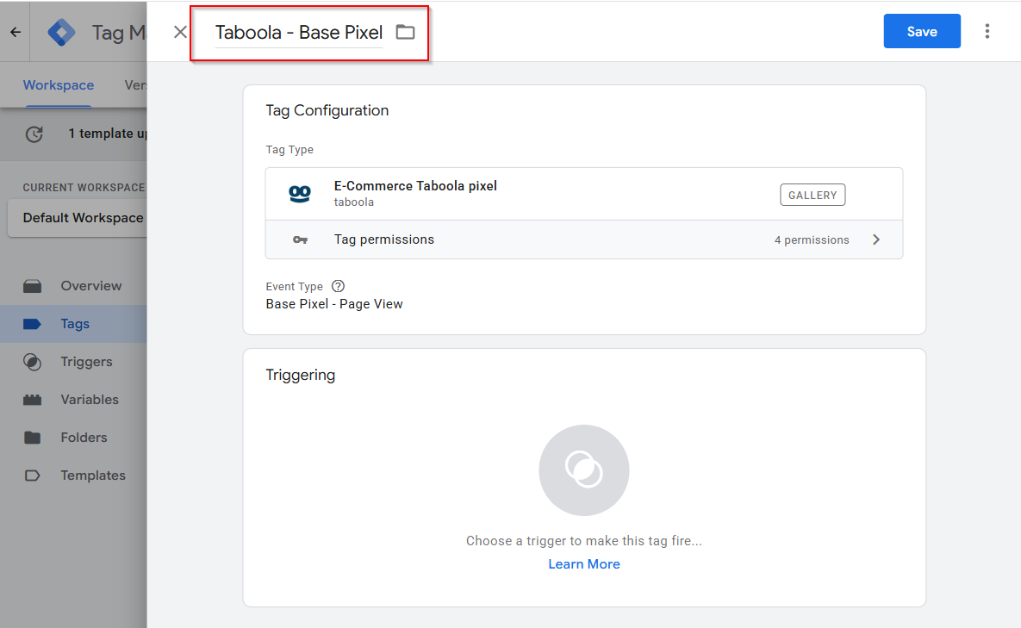Open Templates in the sidebar
This screenshot has height=628, width=1021.
pyautogui.click(x=93, y=476)
